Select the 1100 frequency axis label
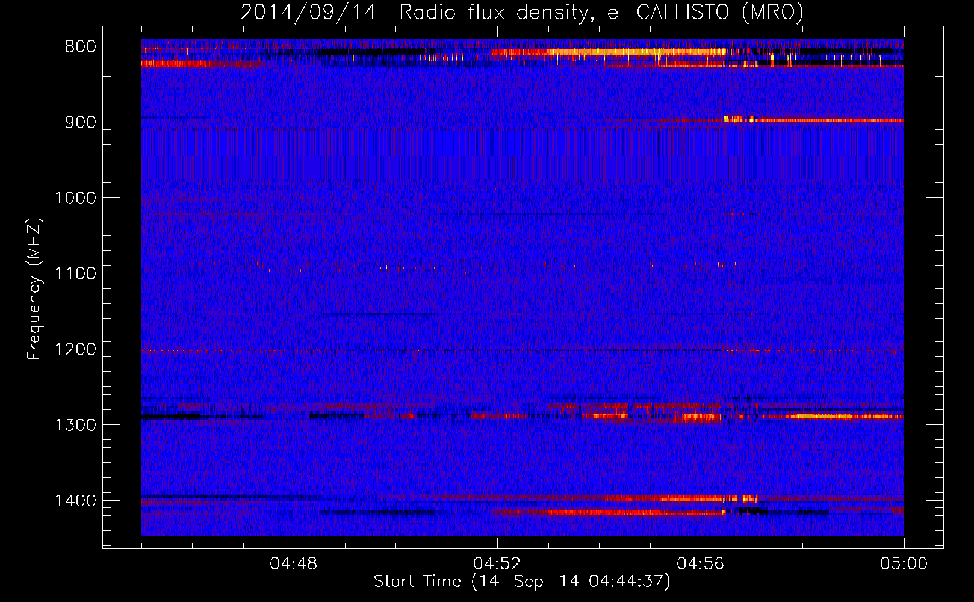 (75, 274)
